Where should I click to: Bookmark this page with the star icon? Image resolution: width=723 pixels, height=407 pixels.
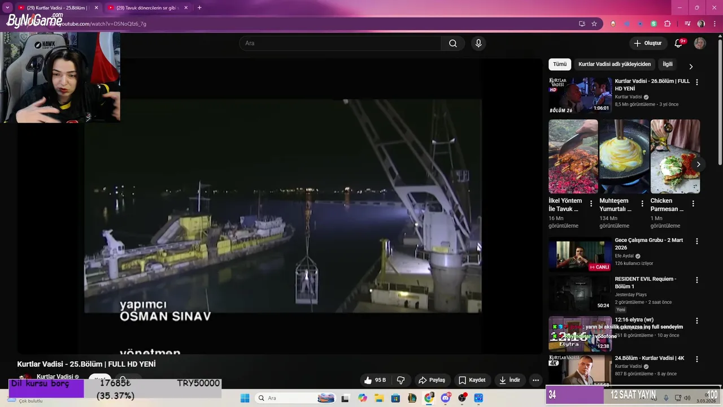[x=594, y=24]
